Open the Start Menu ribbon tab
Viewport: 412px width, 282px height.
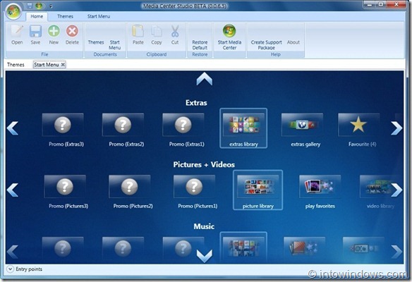[x=99, y=16]
